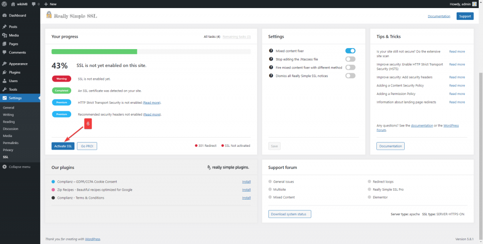The width and height of the screenshot is (483, 244).
Task: Click the really simple plugins logo
Action: (228, 167)
